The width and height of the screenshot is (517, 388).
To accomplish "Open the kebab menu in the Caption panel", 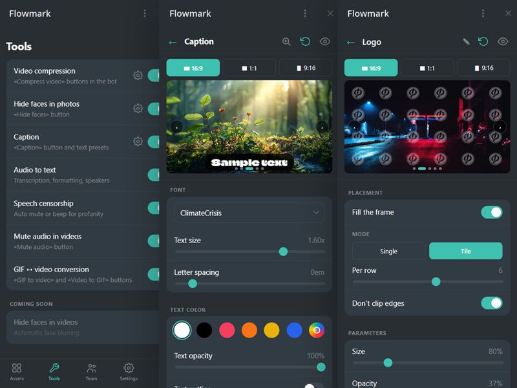I will coord(305,13).
